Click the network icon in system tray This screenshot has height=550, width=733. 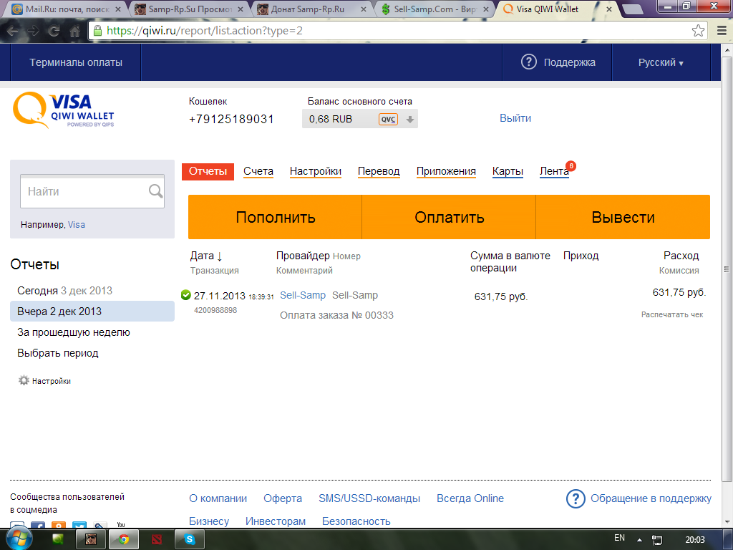point(657,540)
